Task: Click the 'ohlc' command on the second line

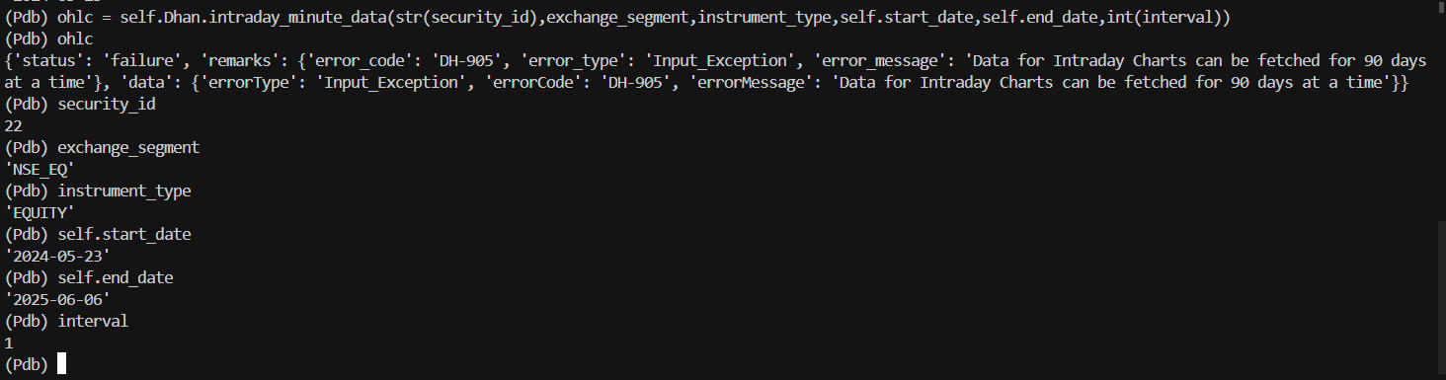Action: (x=75, y=38)
